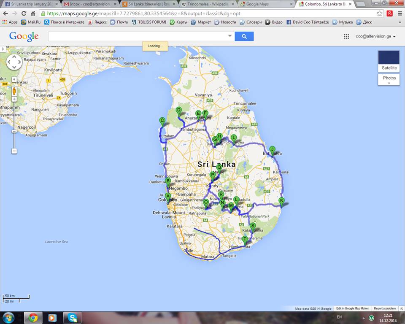
Task: Open the coo@altervision.ge account menu
Action: (x=375, y=37)
